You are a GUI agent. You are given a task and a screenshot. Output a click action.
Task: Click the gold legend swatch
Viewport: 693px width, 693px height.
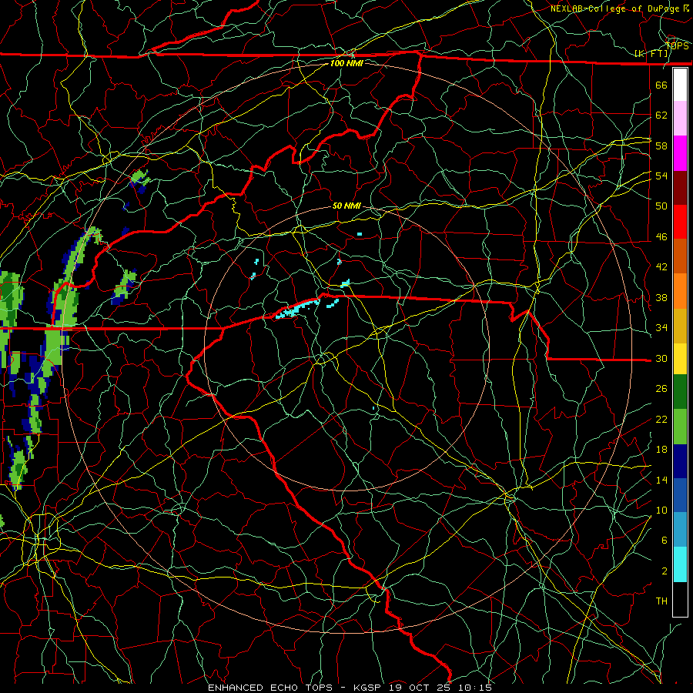tap(680, 326)
